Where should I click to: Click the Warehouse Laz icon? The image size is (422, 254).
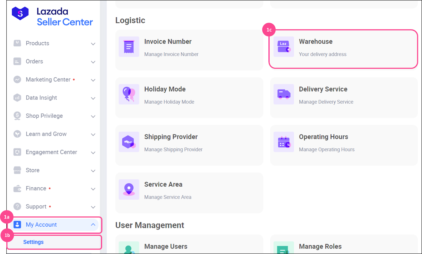(284, 47)
